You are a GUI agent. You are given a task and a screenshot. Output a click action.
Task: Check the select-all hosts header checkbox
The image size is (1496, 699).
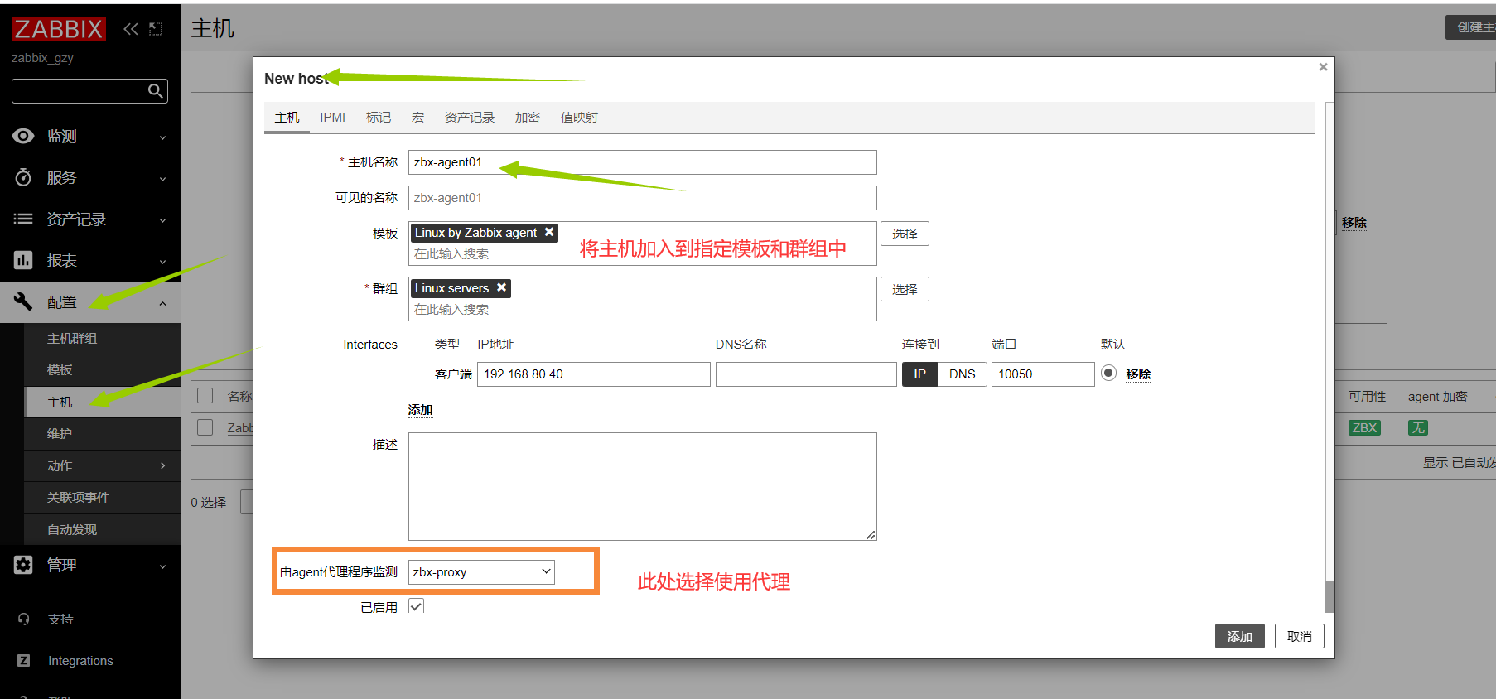pyautogui.click(x=205, y=396)
